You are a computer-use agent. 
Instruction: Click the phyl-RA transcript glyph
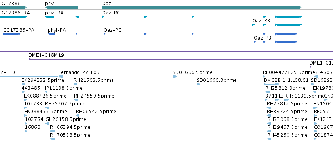click(x=62, y=17)
